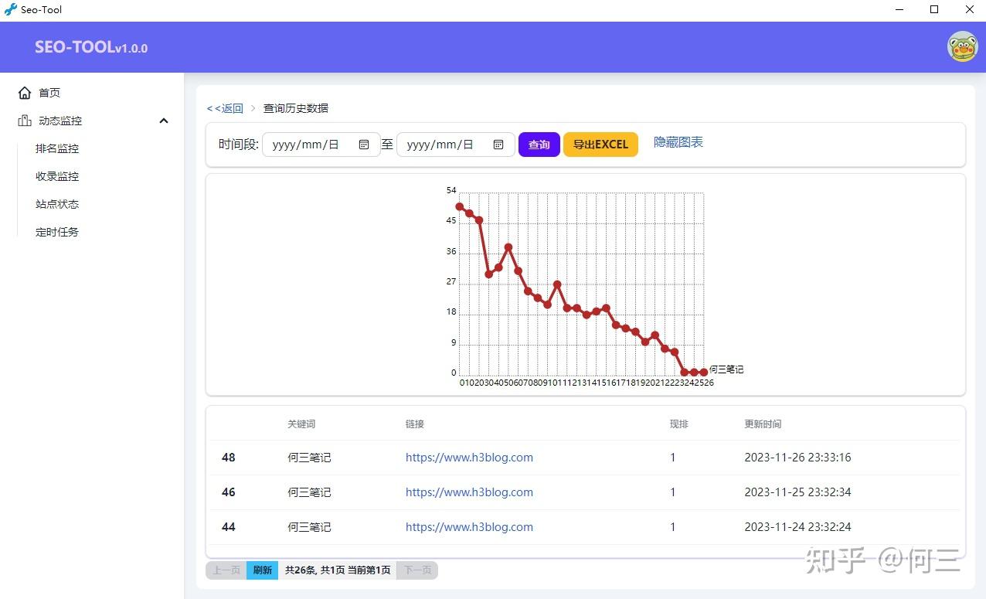Image resolution: width=986 pixels, height=599 pixels.
Task: Click the 何三笔记 chart series label
Action: (726, 370)
